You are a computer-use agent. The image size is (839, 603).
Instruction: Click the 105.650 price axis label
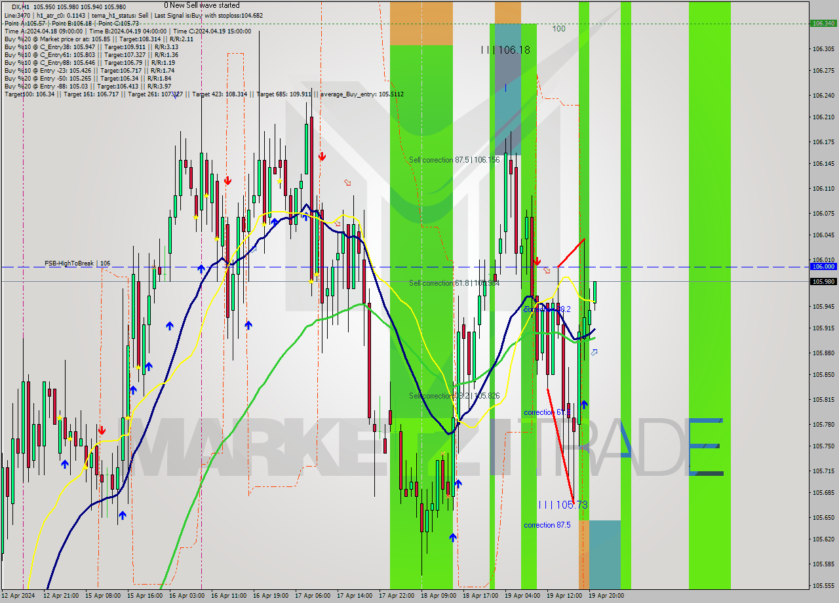[823, 517]
